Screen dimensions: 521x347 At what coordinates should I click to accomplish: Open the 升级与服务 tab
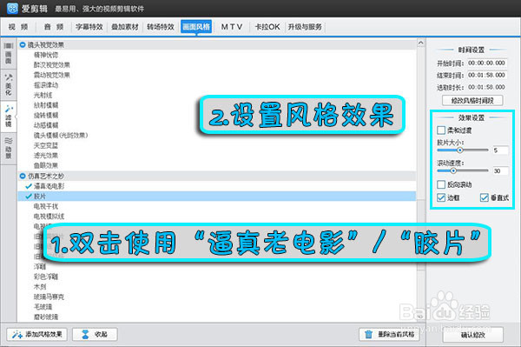305,27
